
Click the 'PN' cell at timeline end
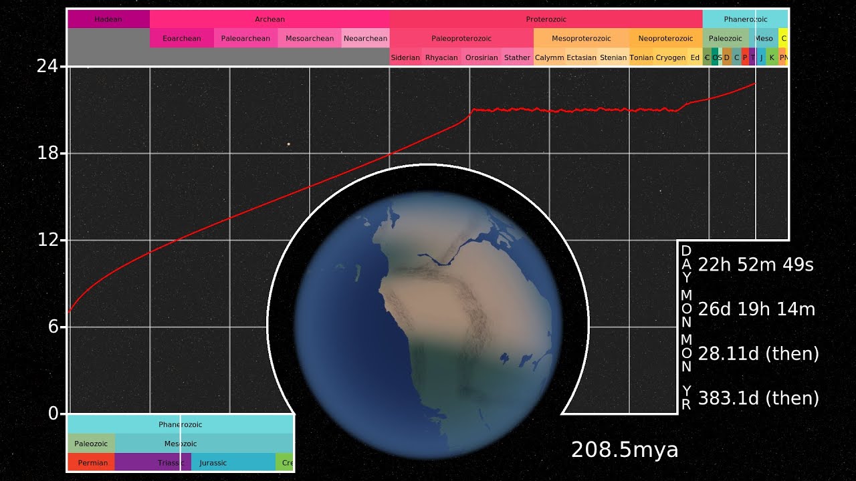783,57
